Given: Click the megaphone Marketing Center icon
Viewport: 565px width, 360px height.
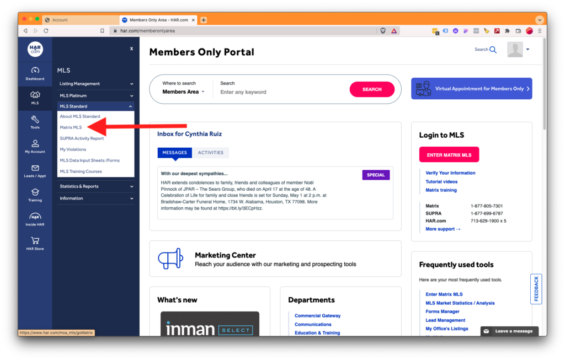Looking at the screenshot, I should (x=170, y=259).
